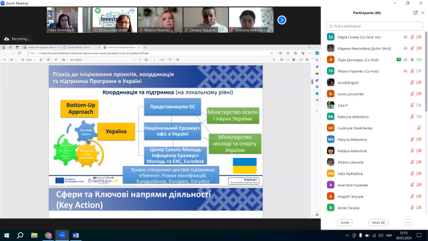Expand the hidden system tray icons
This screenshot has height=241, width=428.
coord(347,236)
